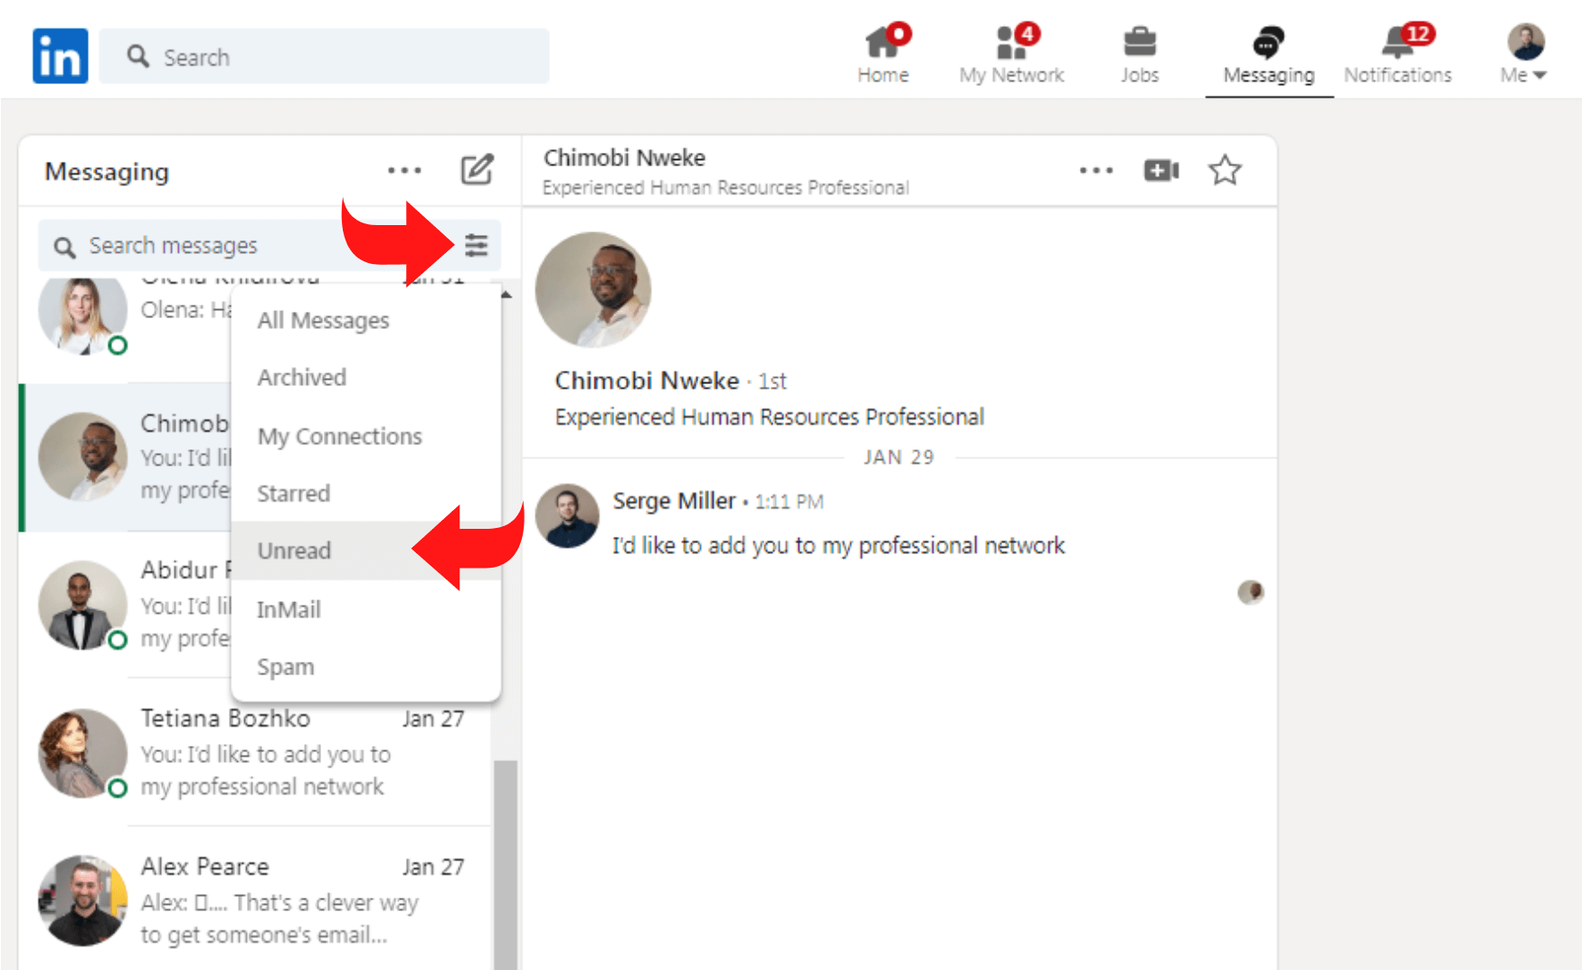Image resolution: width=1582 pixels, height=970 pixels.
Task: Compose a new message with the pencil icon
Action: pos(478,170)
